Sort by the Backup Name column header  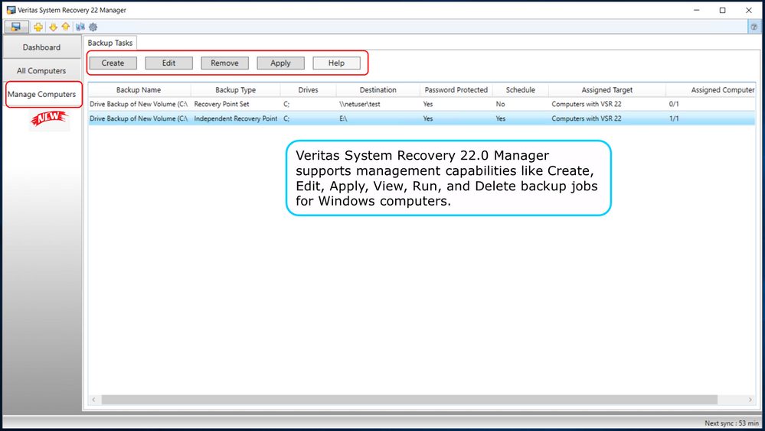point(139,90)
